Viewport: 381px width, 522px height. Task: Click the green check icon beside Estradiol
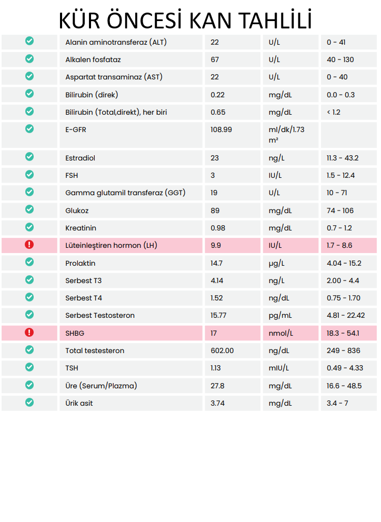(29, 156)
